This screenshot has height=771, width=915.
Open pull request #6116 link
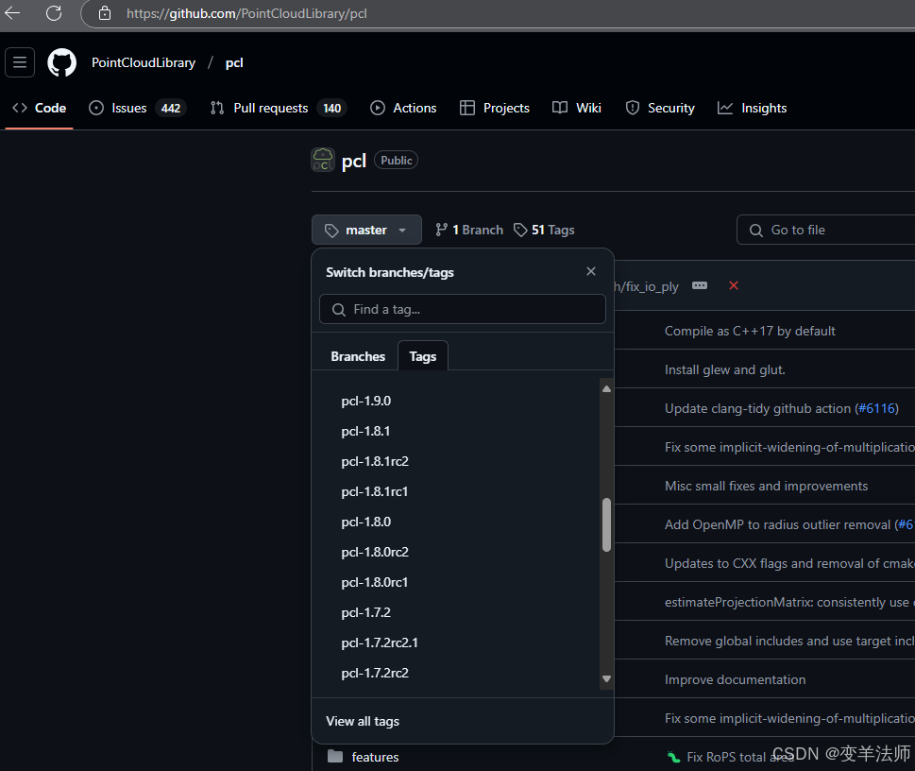(876, 408)
